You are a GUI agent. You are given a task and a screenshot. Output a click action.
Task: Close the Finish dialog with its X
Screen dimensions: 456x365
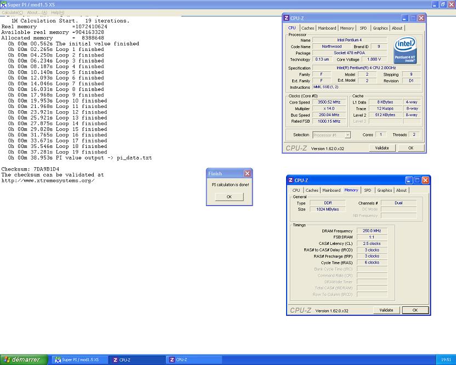pyautogui.click(x=247, y=174)
